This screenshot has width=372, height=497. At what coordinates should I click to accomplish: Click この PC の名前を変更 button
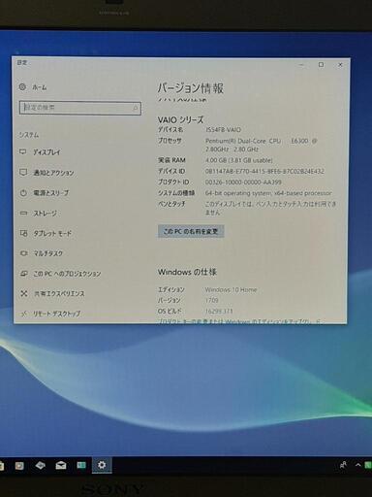click(x=191, y=231)
